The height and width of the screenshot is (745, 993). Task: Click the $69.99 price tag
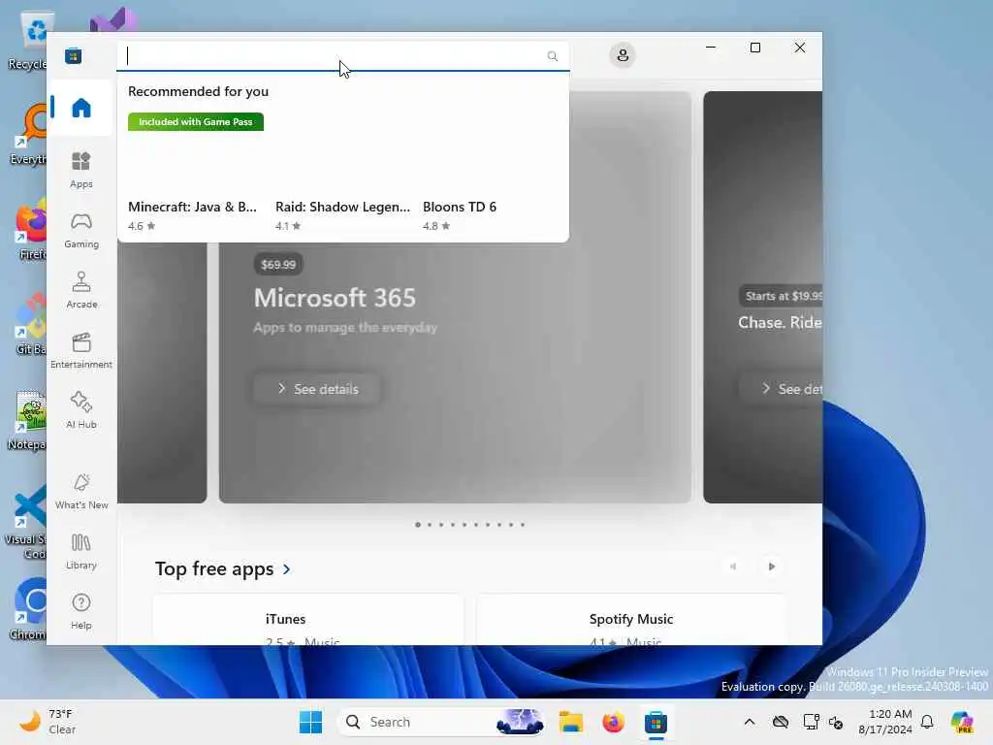click(278, 265)
